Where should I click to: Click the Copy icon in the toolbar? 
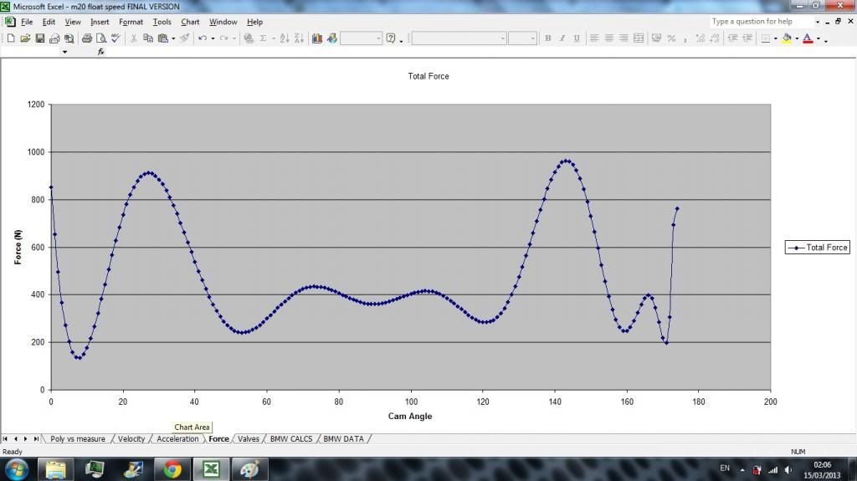(148, 38)
